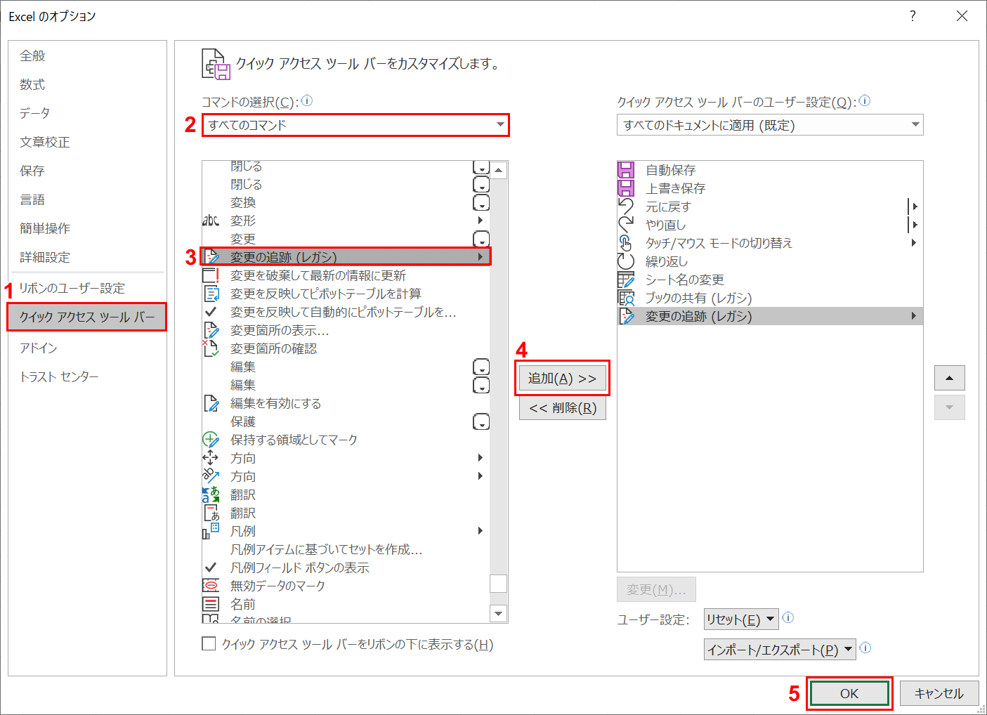Click the 無効データのマーク icon
The width and height of the screenshot is (987, 715).
[x=211, y=585]
